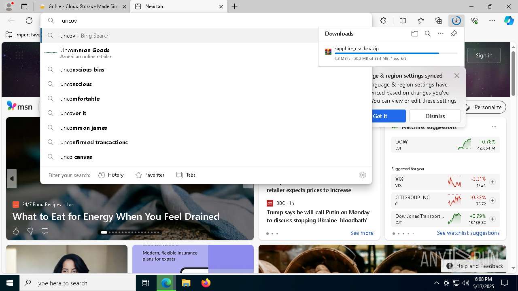Open Help and Feedback
Image resolution: width=518 pixels, height=291 pixels.
pos(475,266)
